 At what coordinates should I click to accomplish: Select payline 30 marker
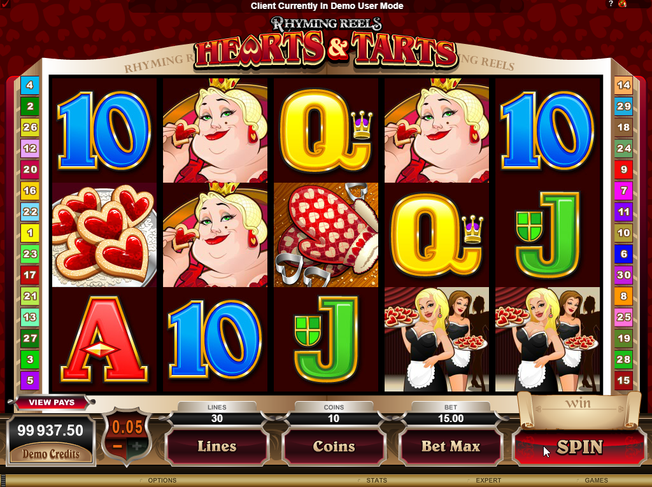point(623,275)
